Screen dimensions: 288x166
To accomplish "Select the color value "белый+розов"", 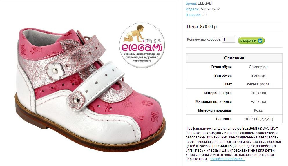I will [x=258, y=84].
